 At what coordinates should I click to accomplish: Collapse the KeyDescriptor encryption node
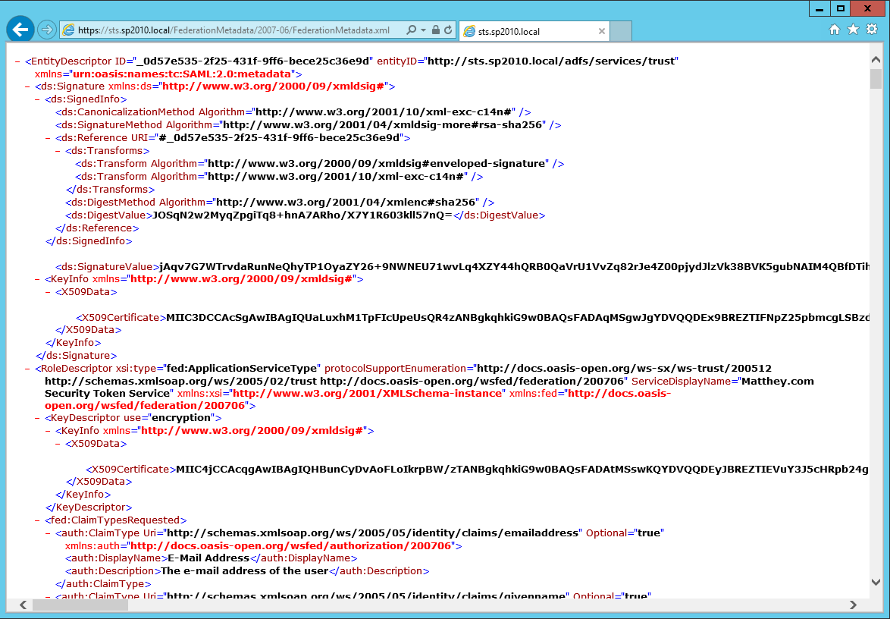coord(37,417)
